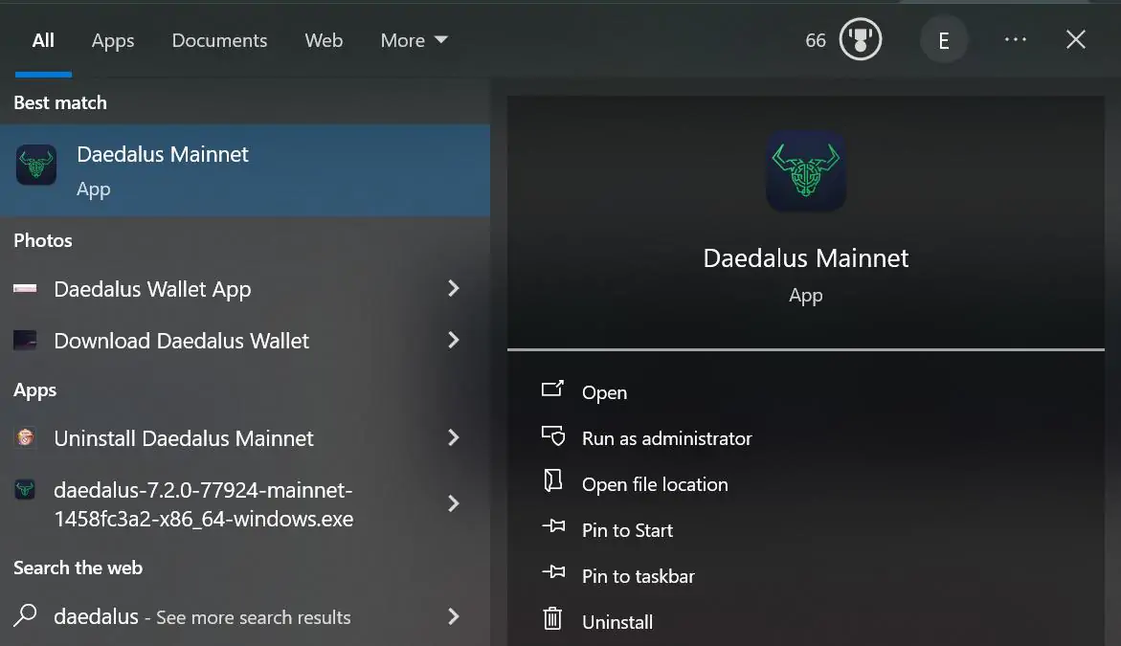Open the More dropdown in the search filters
The height and width of the screenshot is (646, 1121).
413,40
